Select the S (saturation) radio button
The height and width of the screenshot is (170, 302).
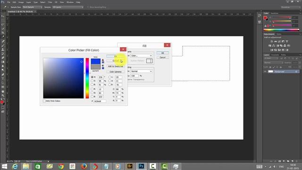[x=92, y=81]
